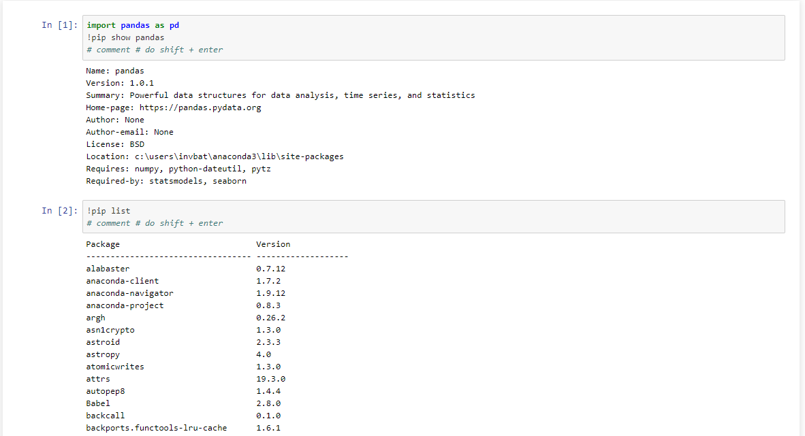Click the In [1] cell prompt

point(59,25)
